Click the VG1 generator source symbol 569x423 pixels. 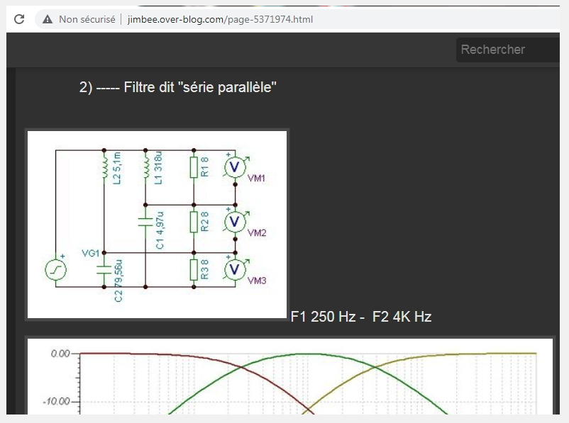point(55,270)
